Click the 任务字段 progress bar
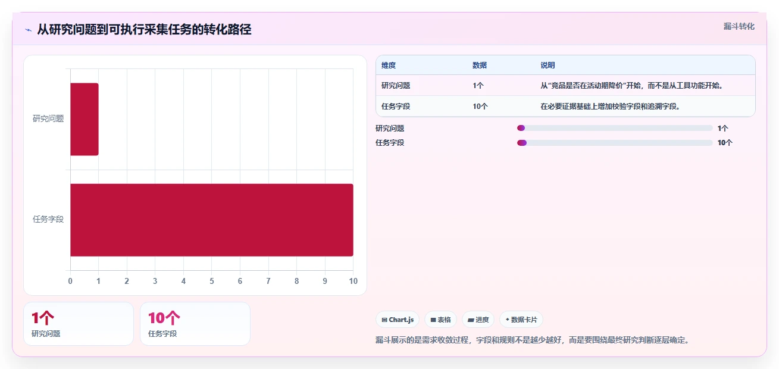The image size is (779, 369). click(615, 143)
